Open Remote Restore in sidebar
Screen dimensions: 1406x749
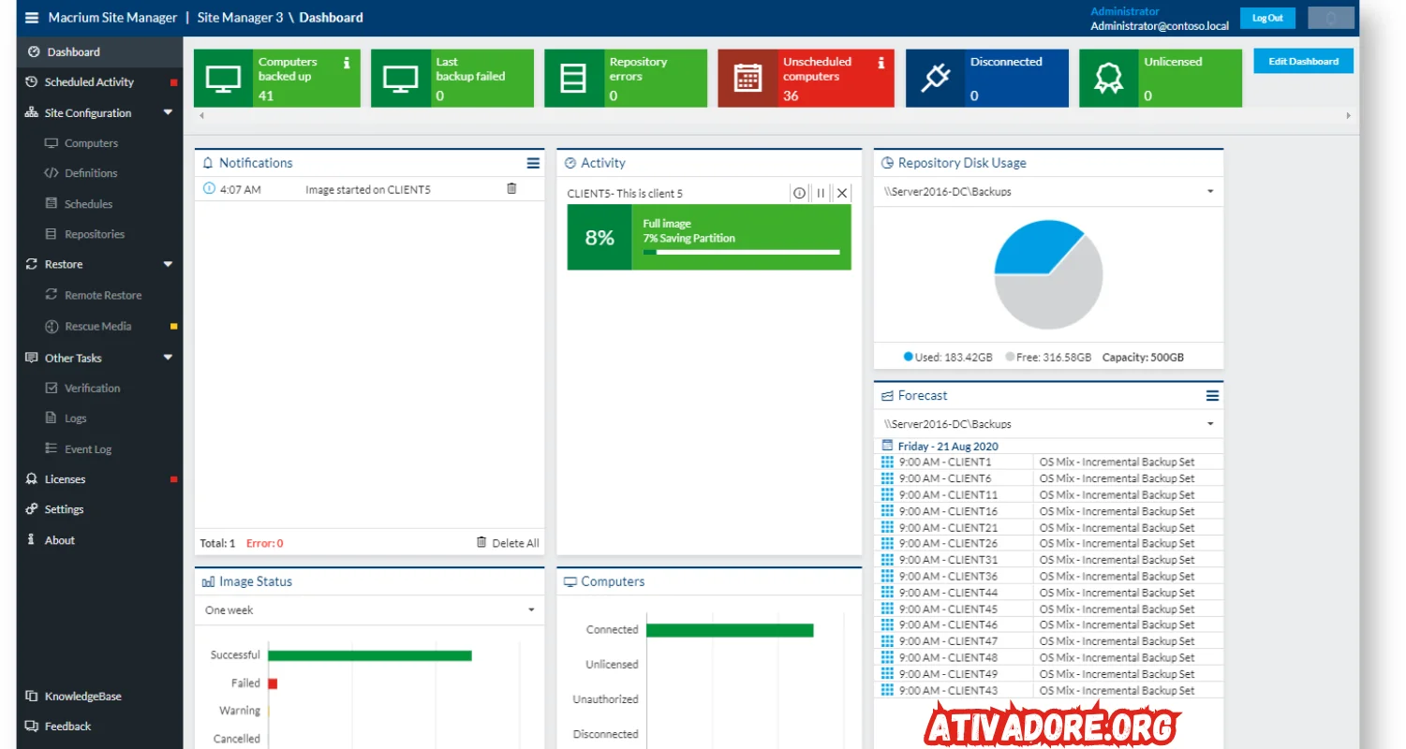(103, 295)
